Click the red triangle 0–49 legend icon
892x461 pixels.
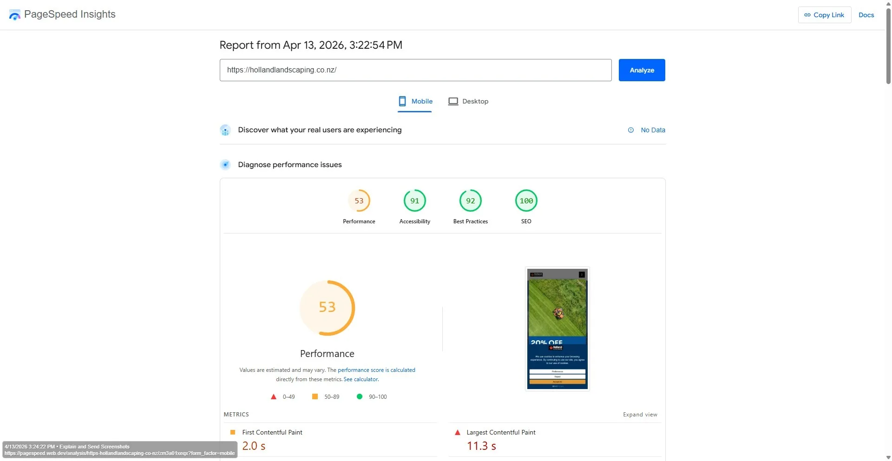pyautogui.click(x=274, y=397)
